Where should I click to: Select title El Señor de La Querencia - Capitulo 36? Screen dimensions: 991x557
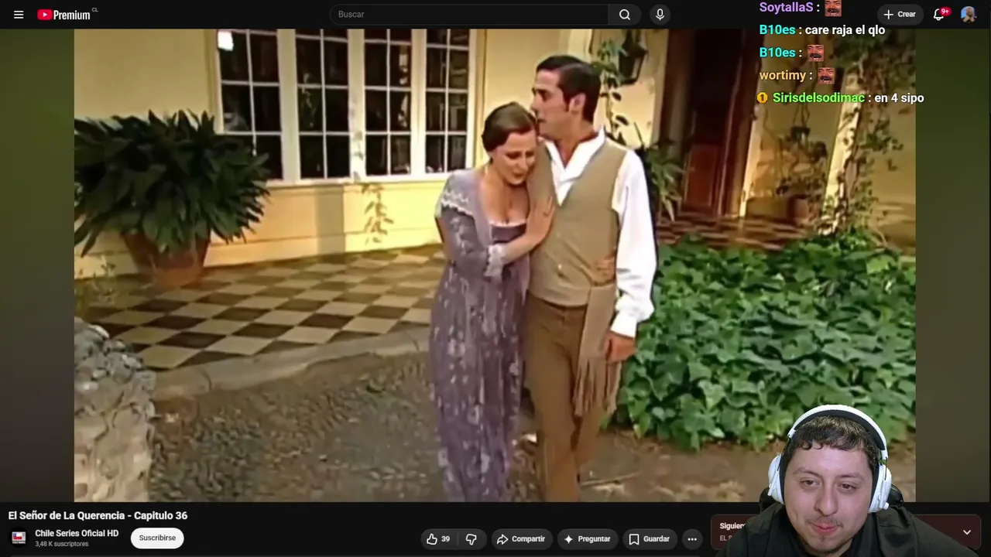[98, 516]
